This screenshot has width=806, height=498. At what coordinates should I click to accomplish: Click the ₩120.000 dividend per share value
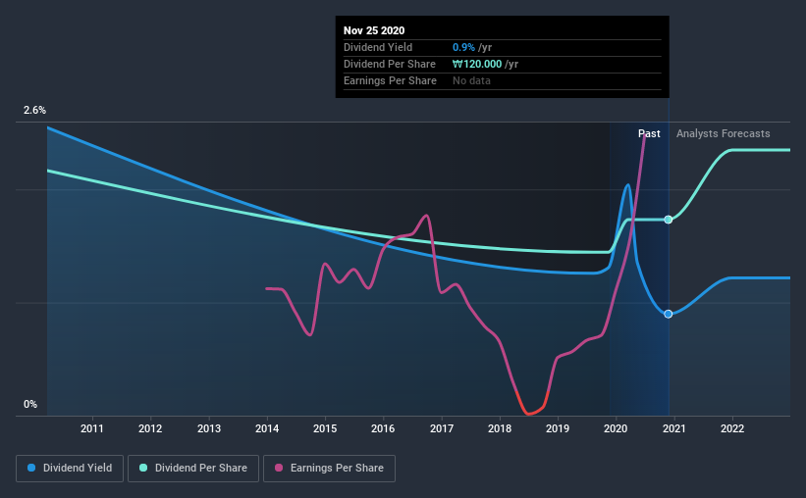(477, 64)
